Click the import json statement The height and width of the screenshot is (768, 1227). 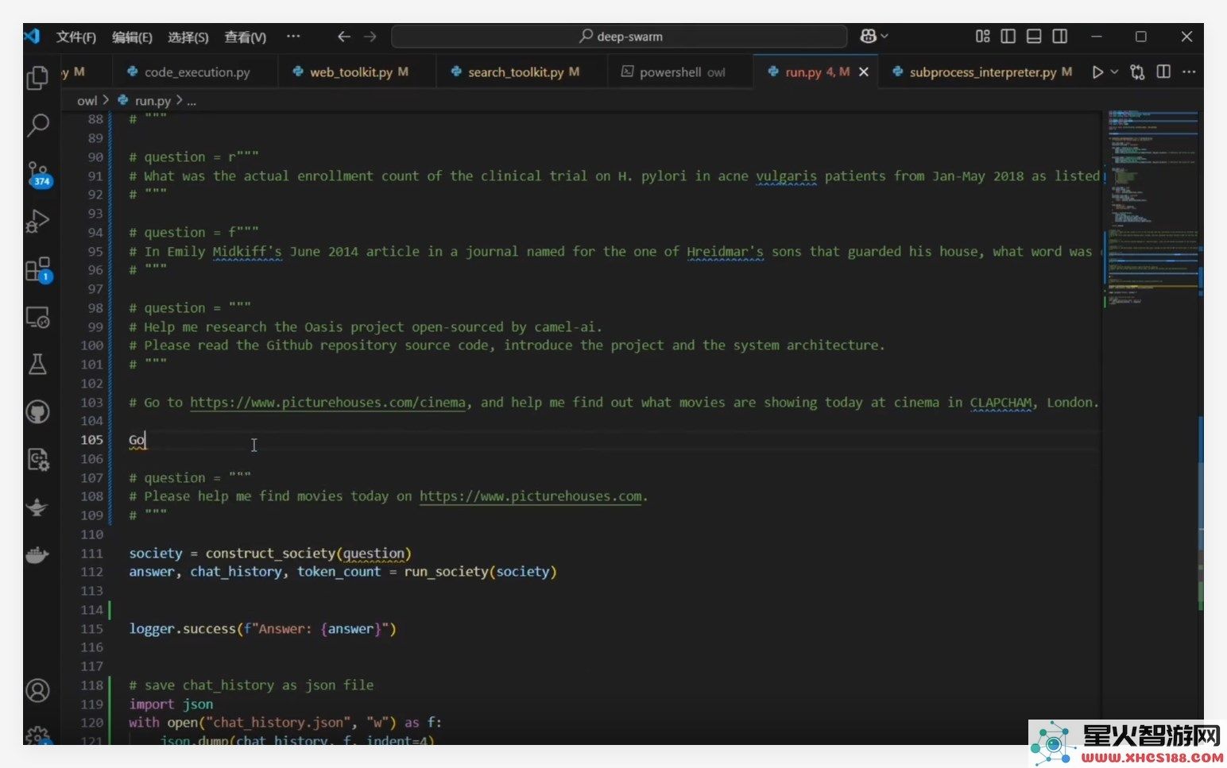[171, 704]
